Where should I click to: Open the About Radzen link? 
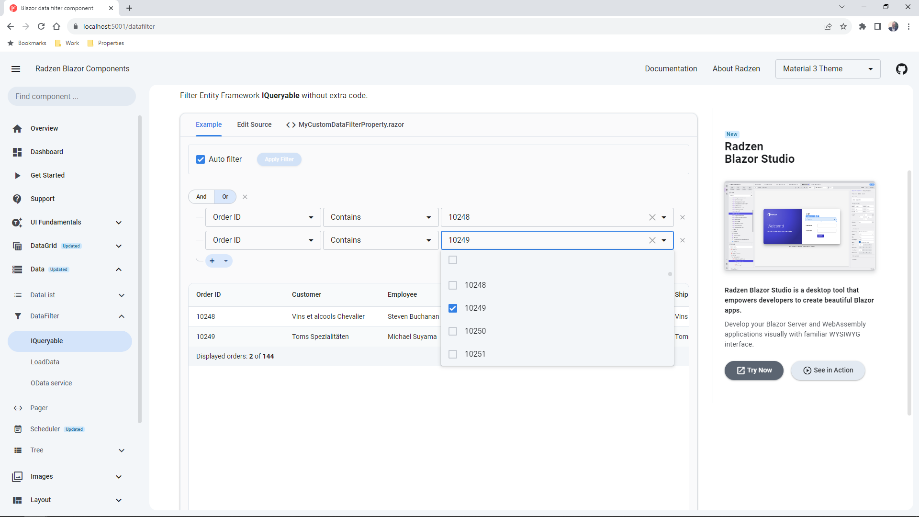click(x=736, y=69)
